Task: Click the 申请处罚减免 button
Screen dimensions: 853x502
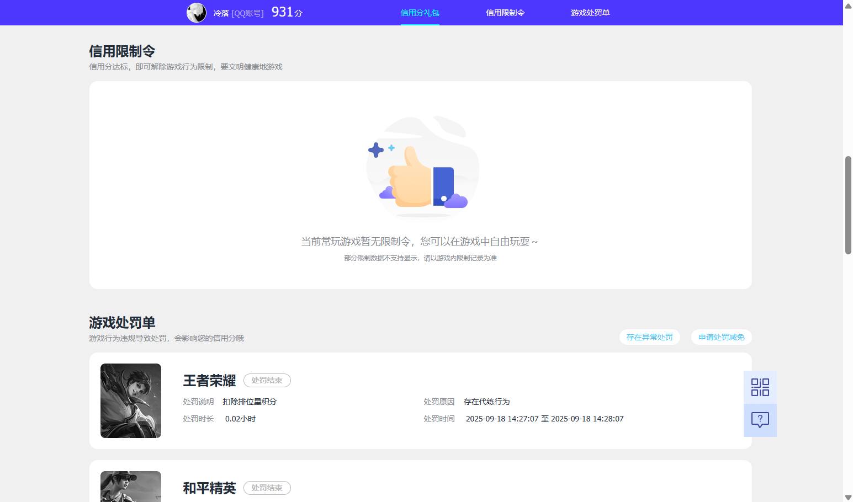Action: click(x=721, y=337)
